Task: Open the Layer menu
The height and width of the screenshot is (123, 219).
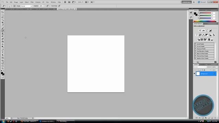Action: (x=21, y=2)
